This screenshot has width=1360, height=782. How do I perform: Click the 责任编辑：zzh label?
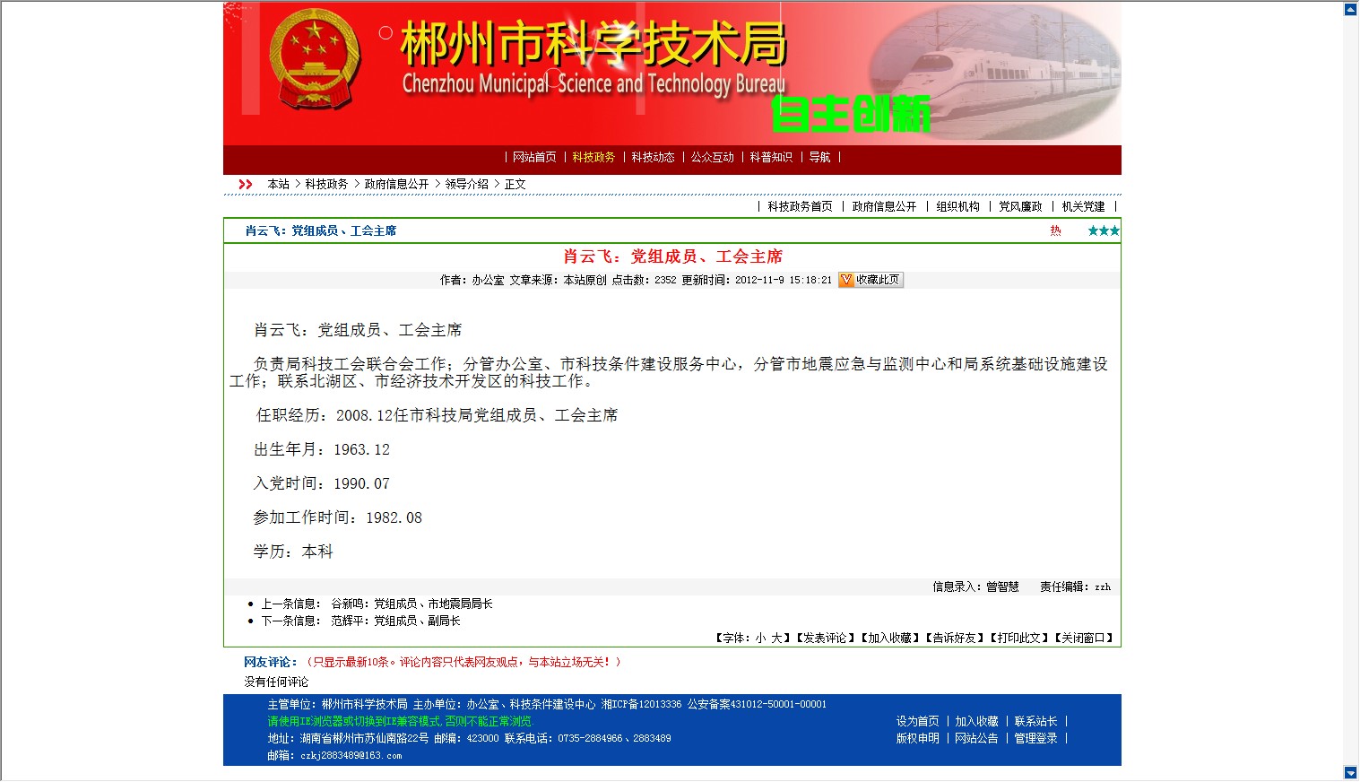click(x=1075, y=586)
